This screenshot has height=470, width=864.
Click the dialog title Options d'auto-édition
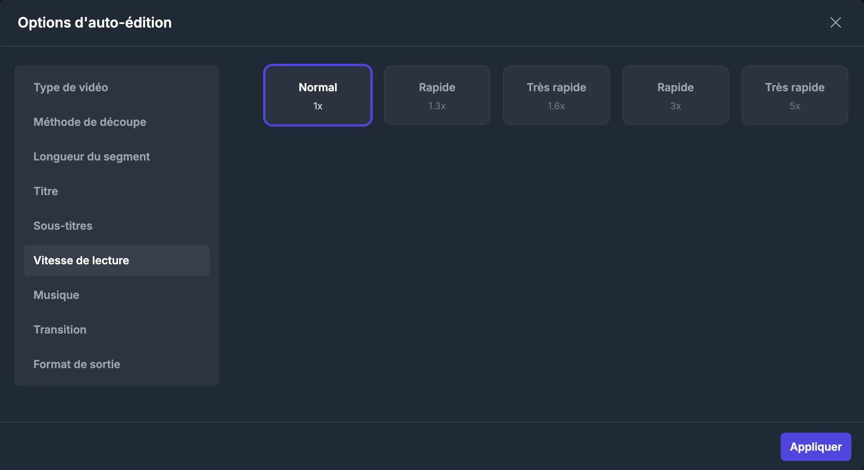(94, 22)
